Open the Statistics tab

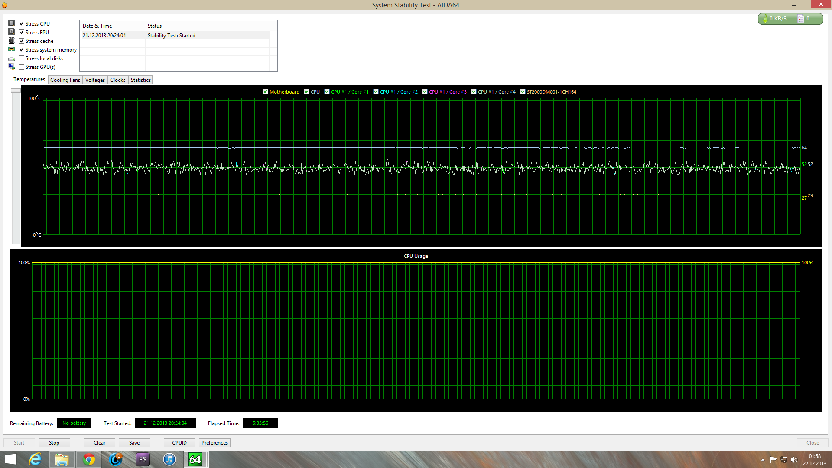click(141, 80)
